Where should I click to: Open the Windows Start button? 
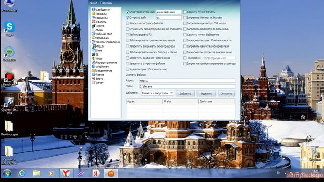[7, 173]
